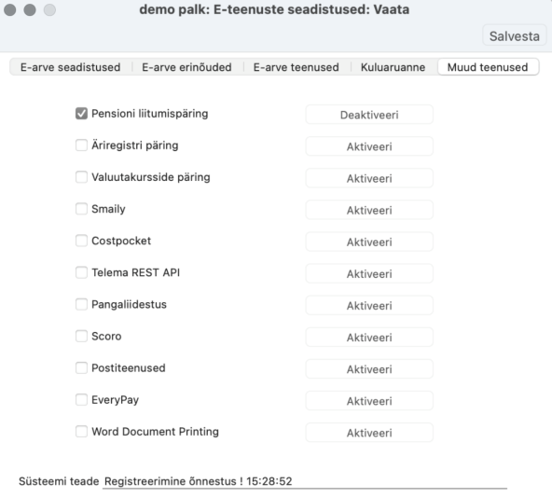Select the E-arve teenused tab

click(x=297, y=67)
